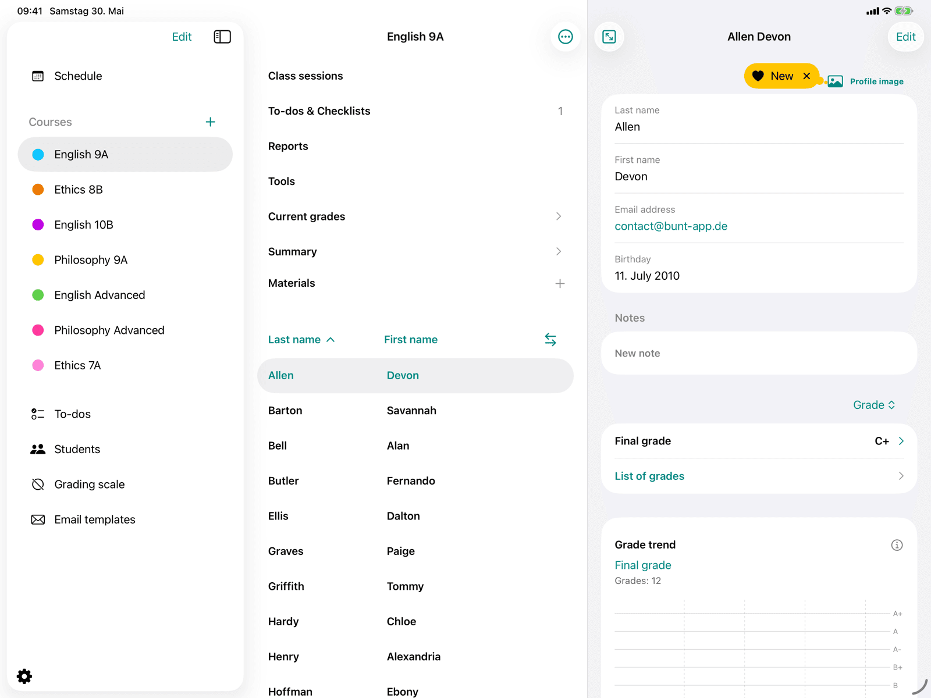Open Tools section
The width and height of the screenshot is (931, 698).
pos(415,181)
